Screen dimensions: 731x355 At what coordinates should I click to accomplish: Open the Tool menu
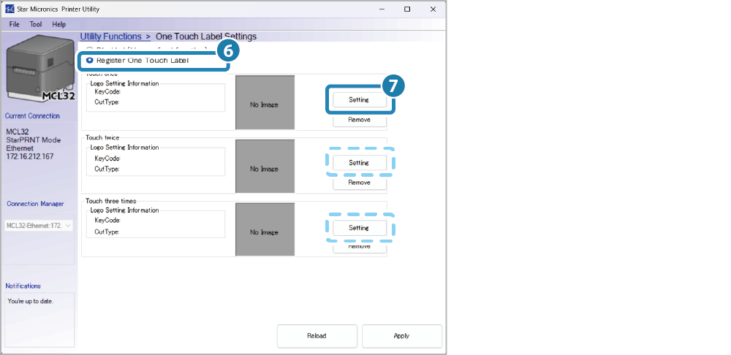coord(35,24)
